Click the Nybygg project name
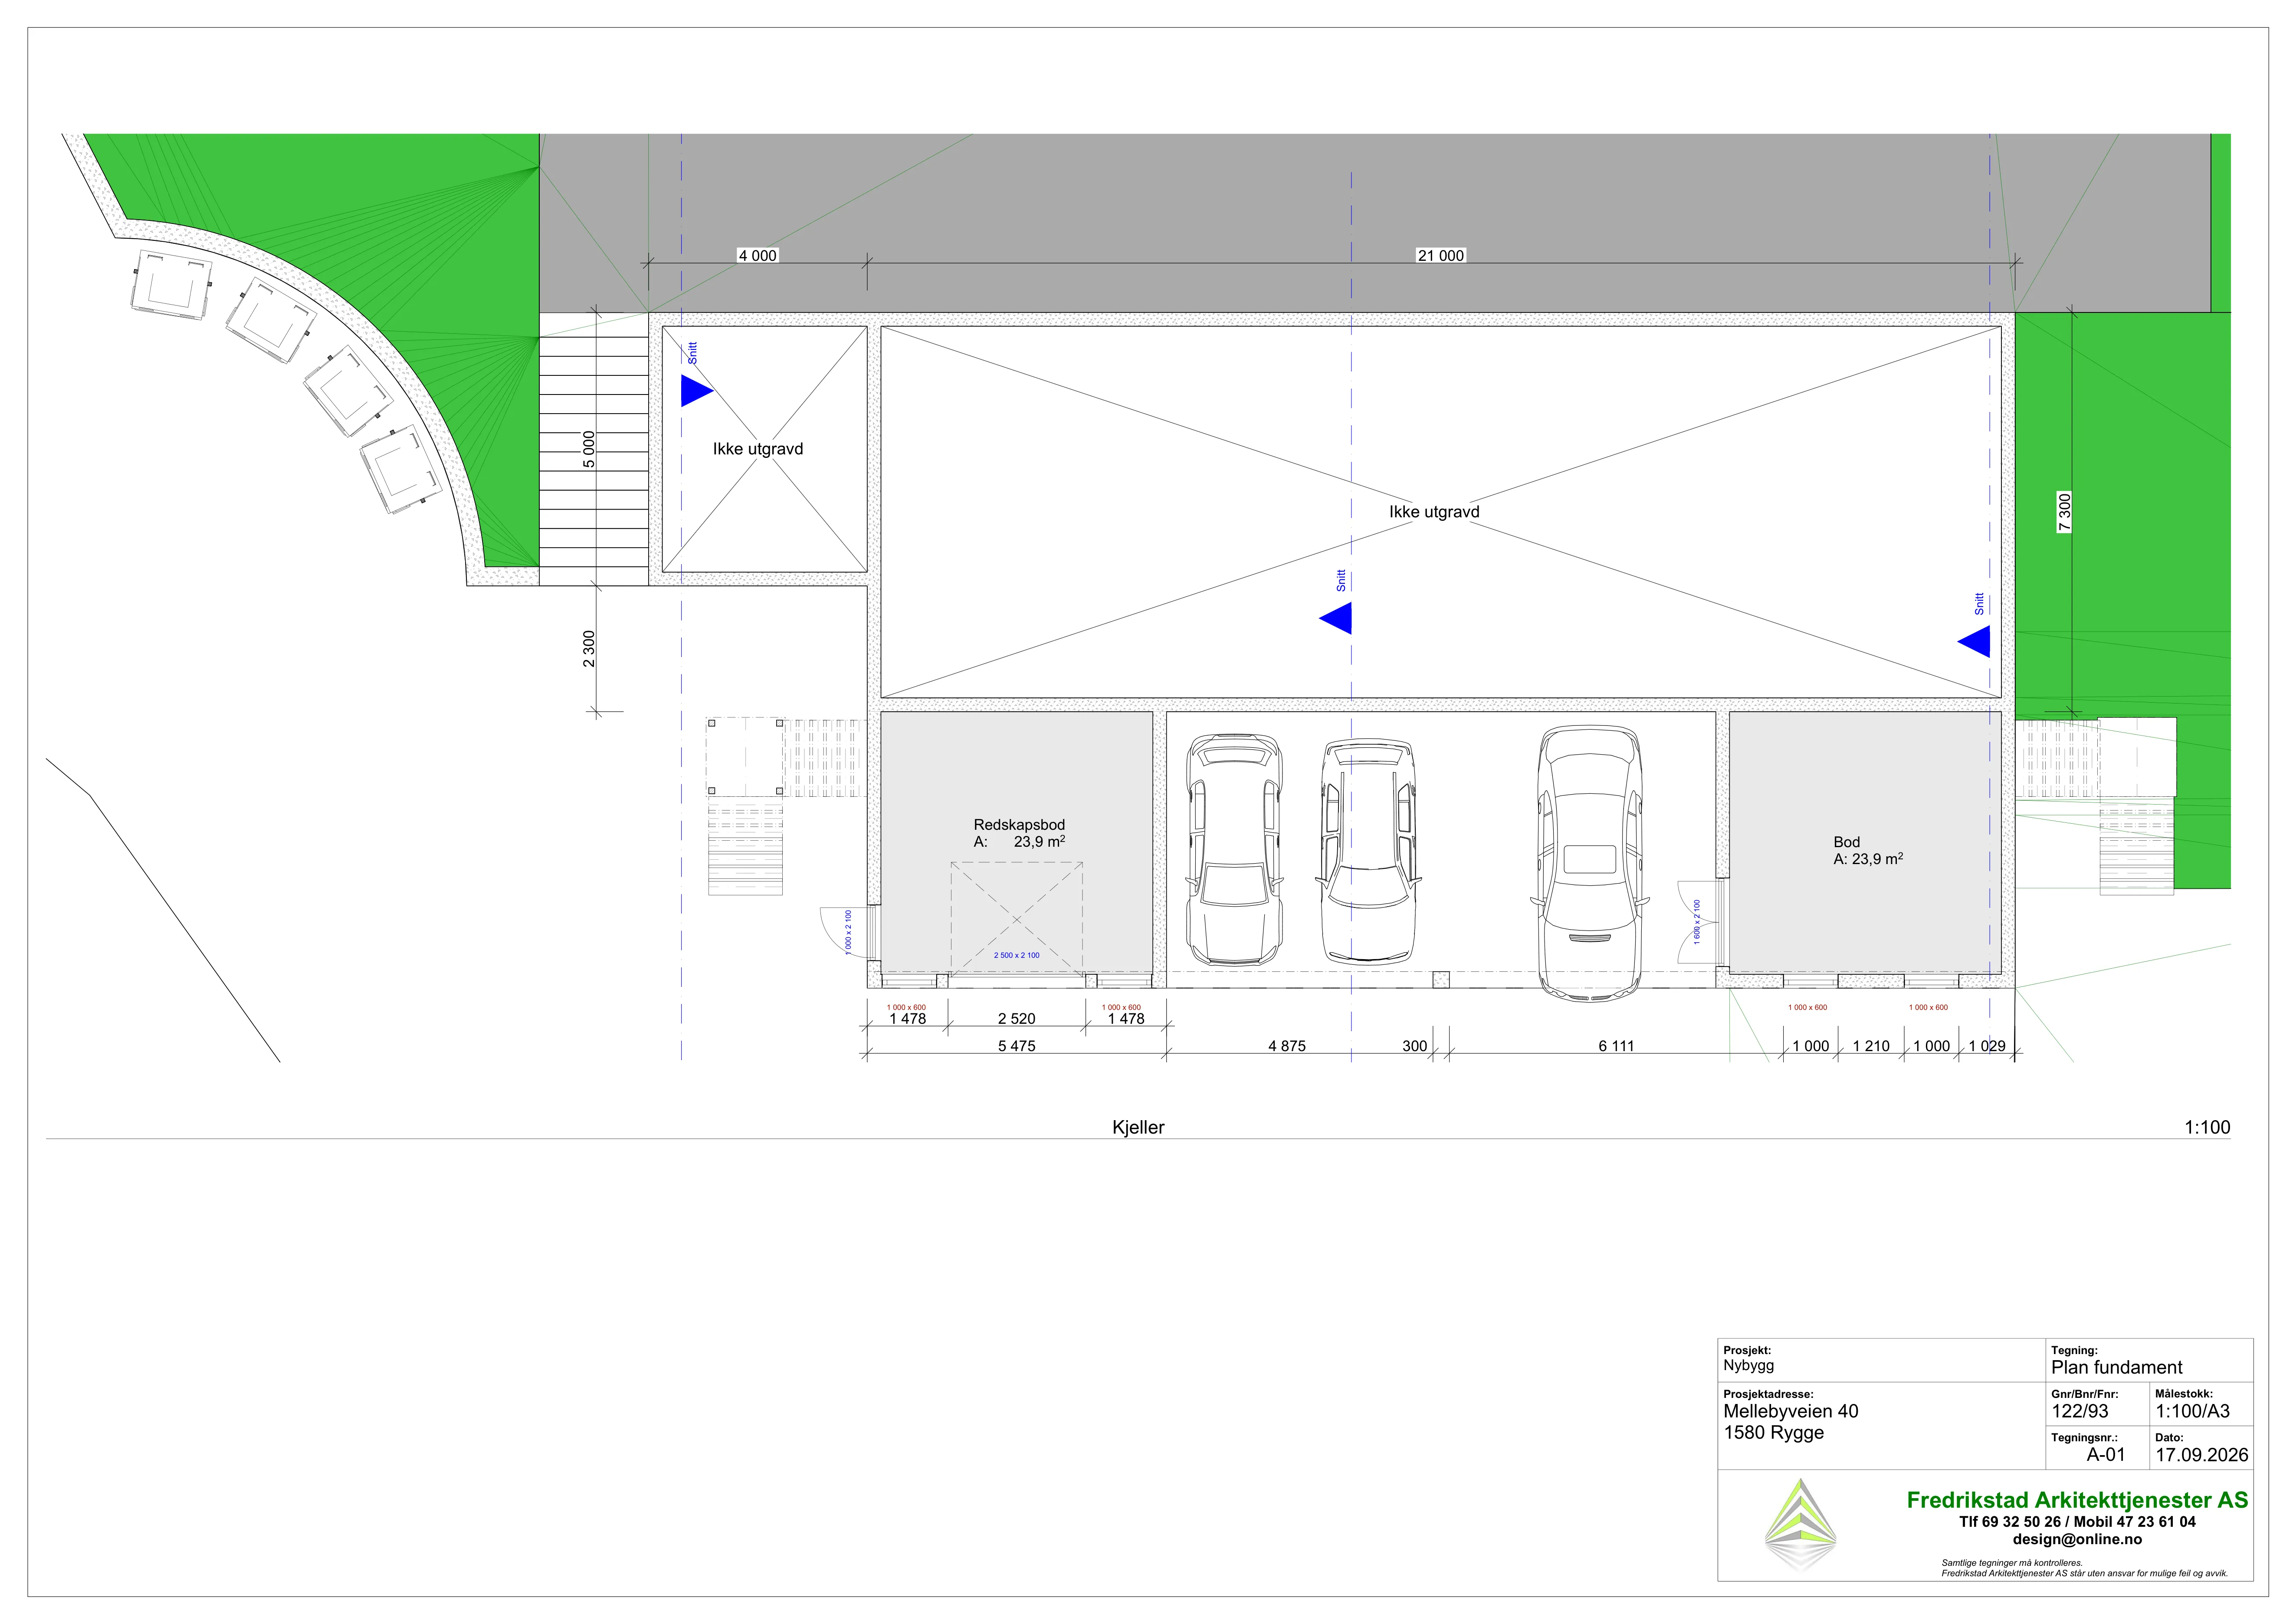Screen dimensions: 2296x1624 point(1749,1365)
